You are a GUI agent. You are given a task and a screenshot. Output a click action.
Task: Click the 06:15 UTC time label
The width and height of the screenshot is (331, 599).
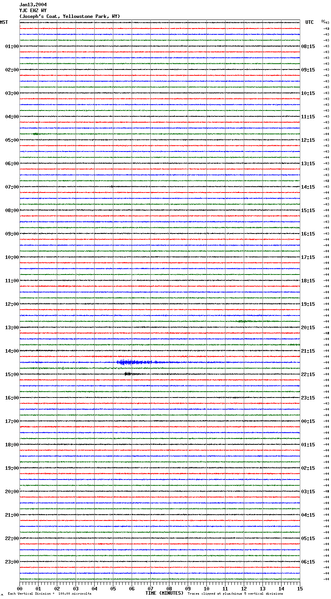click(x=308, y=562)
